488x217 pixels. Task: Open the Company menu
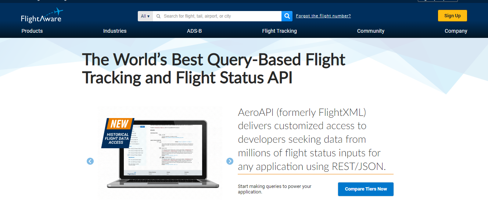click(x=456, y=31)
